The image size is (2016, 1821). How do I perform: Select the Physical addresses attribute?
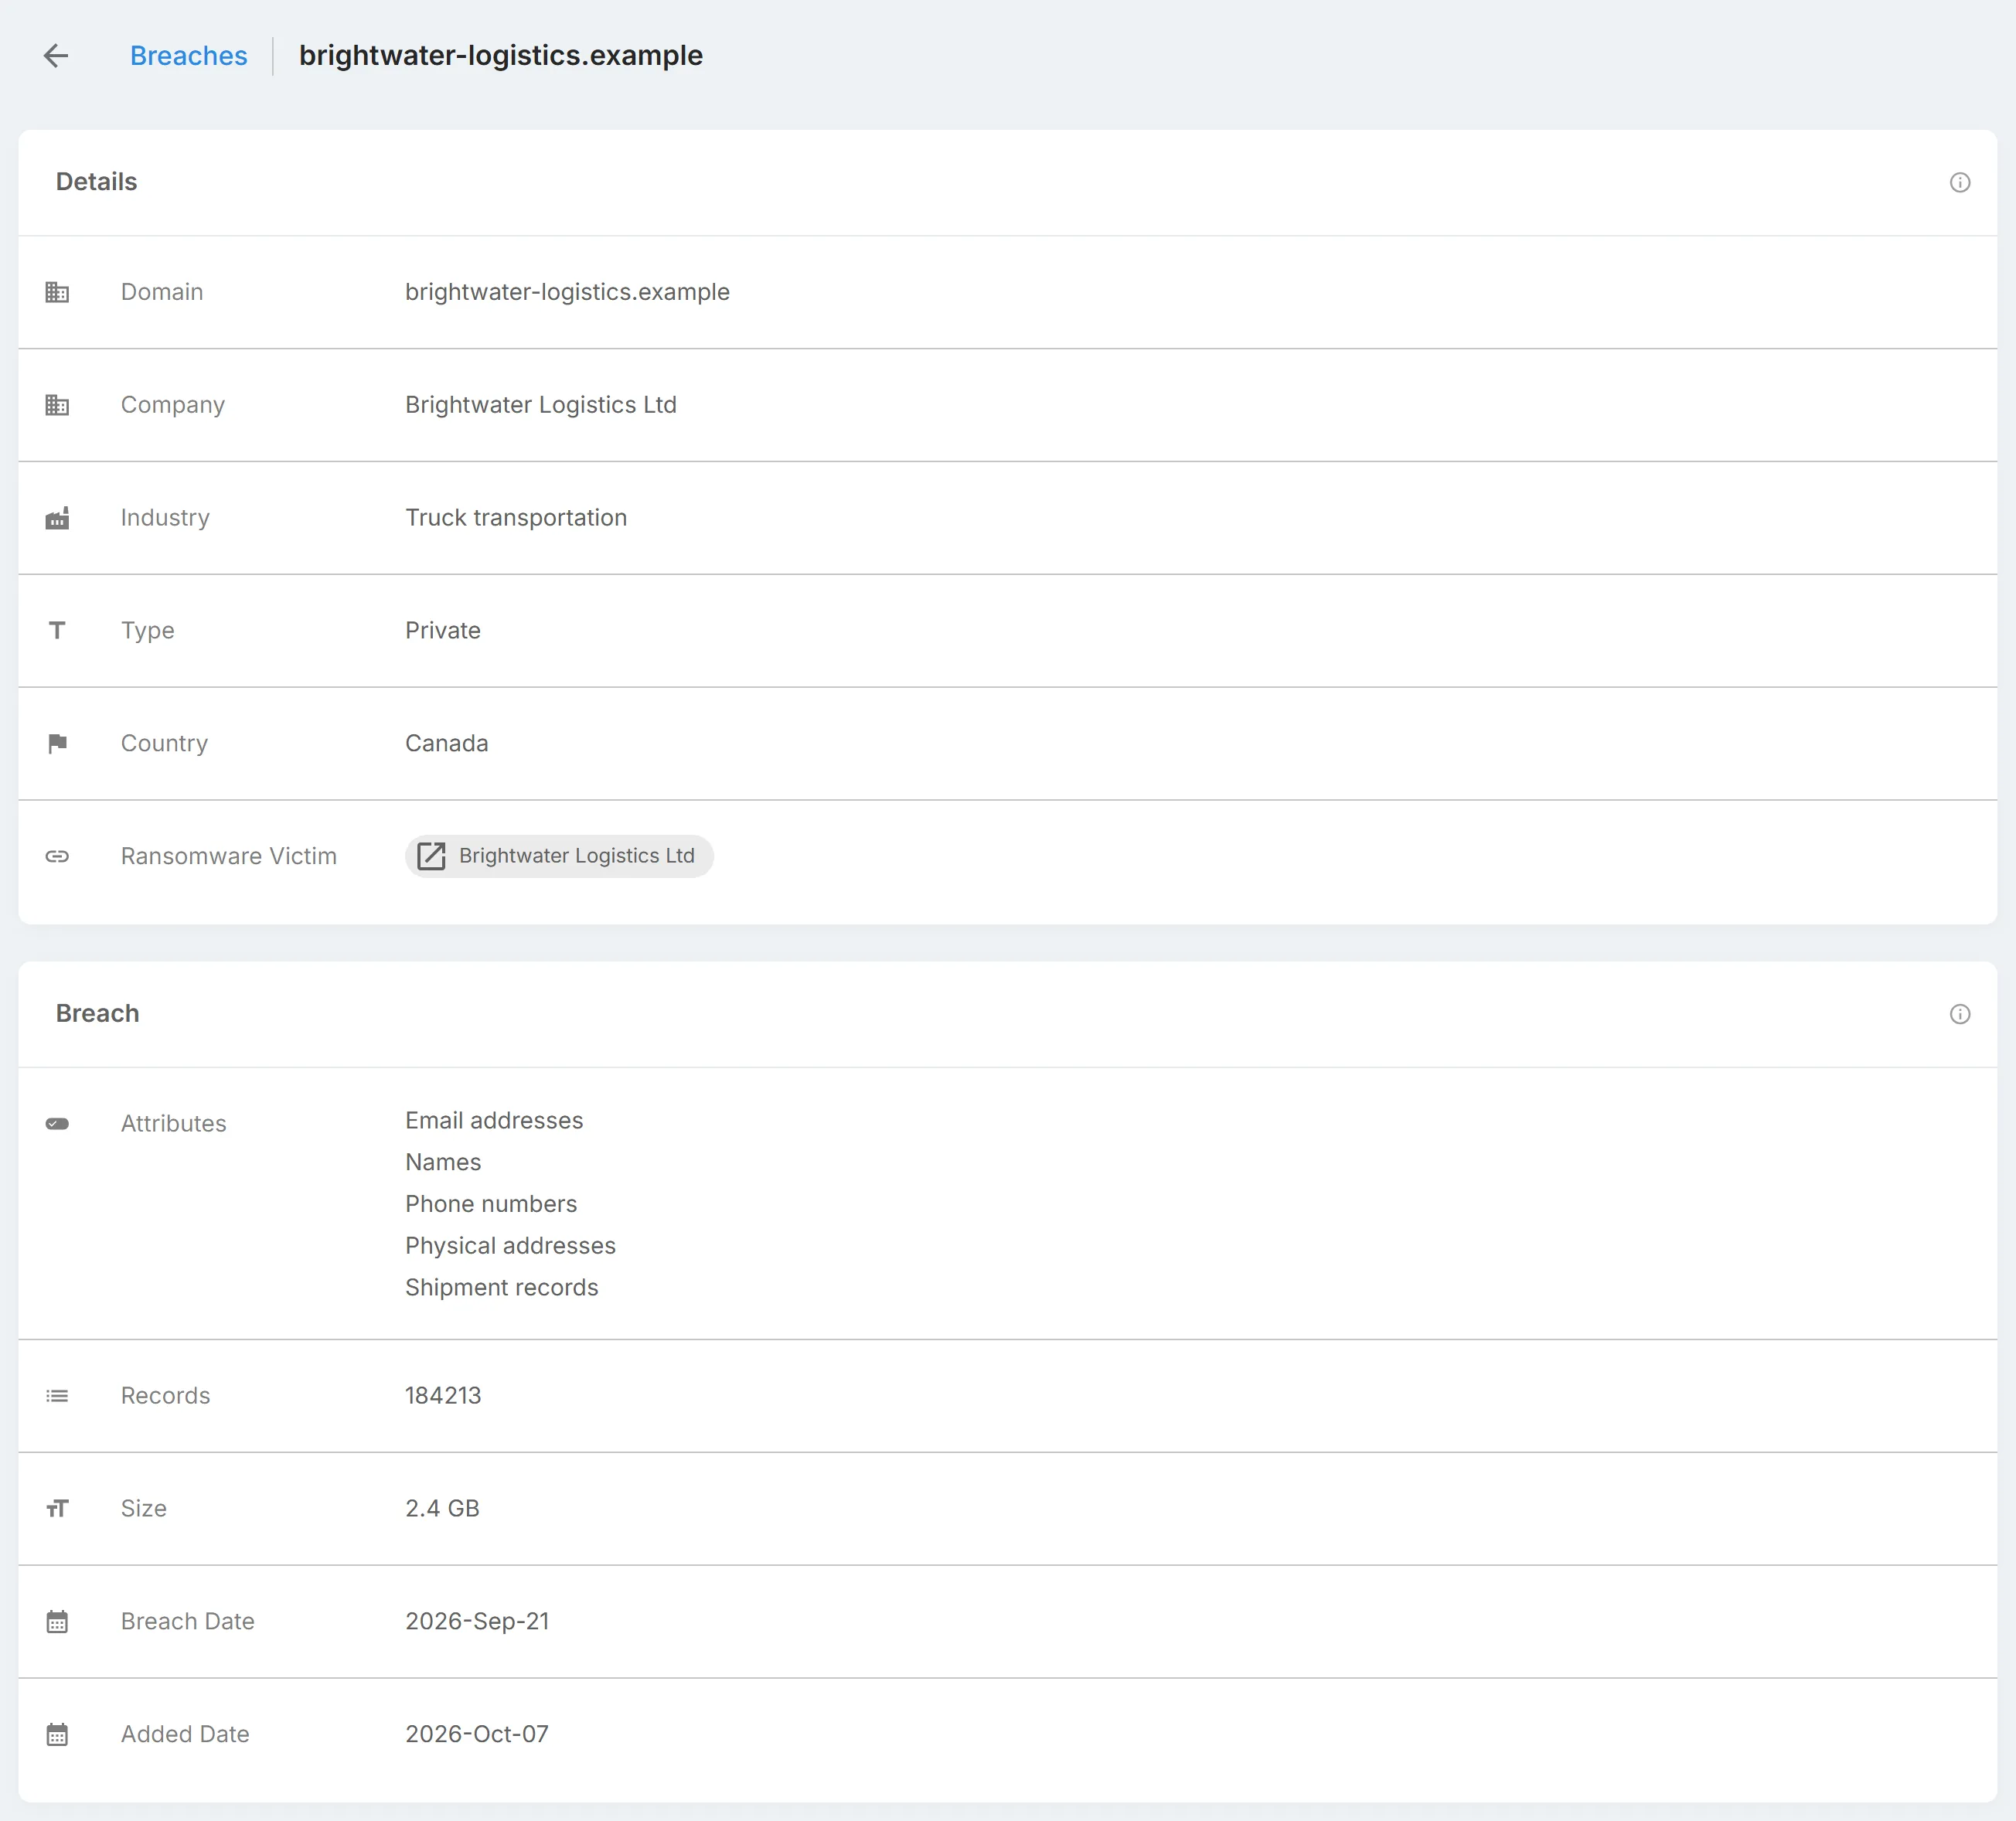coord(510,1246)
